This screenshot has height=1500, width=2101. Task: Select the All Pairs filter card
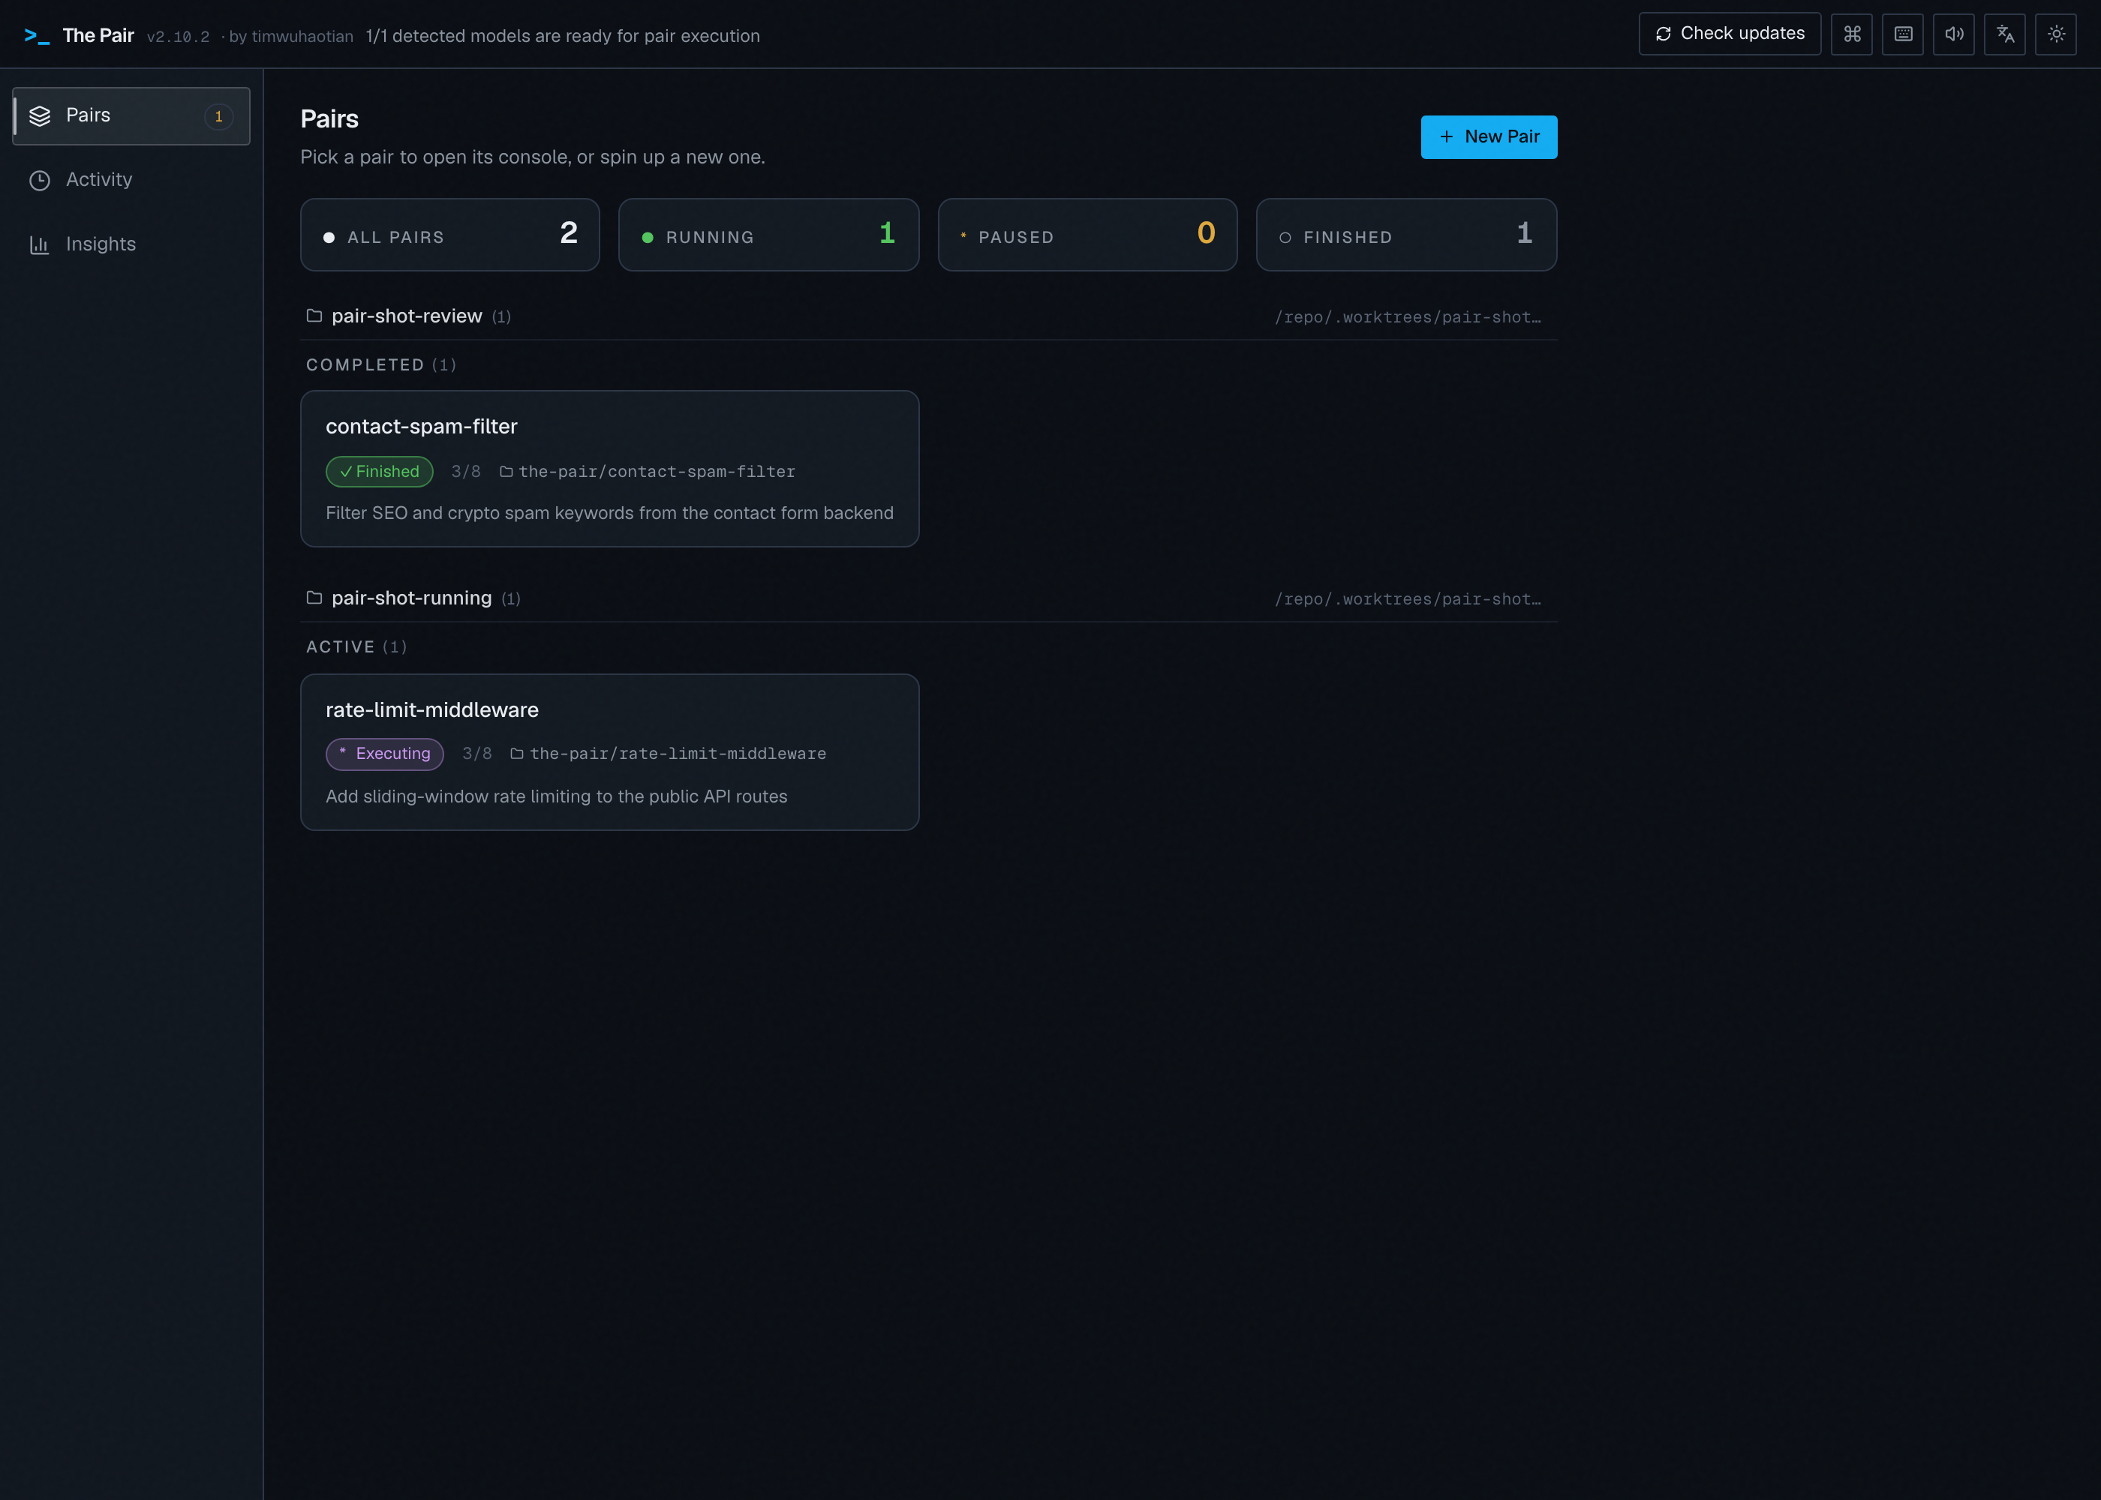(x=450, y=235)
